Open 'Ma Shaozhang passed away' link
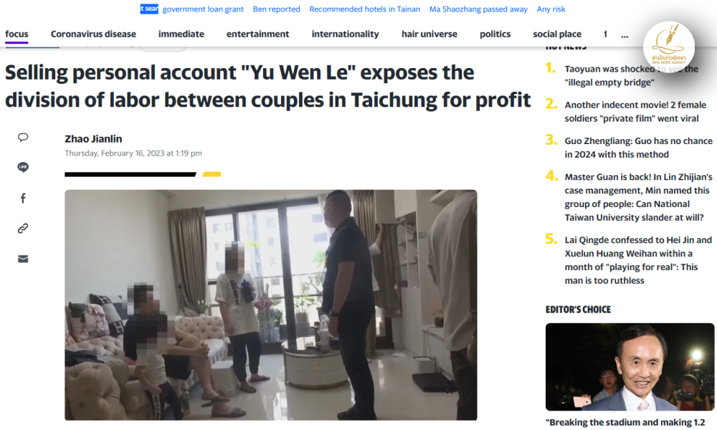The height and width of the screenshot is (430, 717). coord(478,9)
